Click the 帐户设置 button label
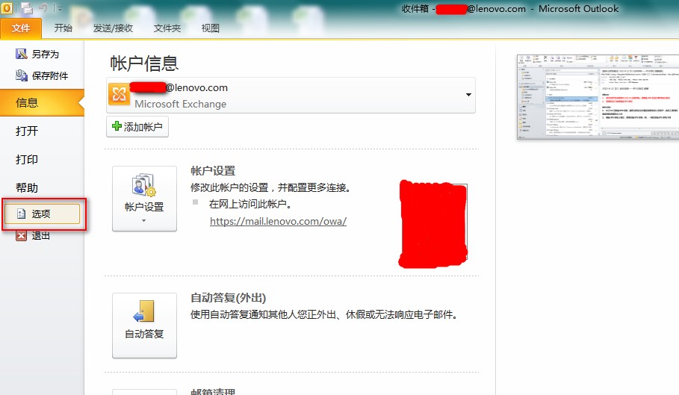 pos(144,207)
